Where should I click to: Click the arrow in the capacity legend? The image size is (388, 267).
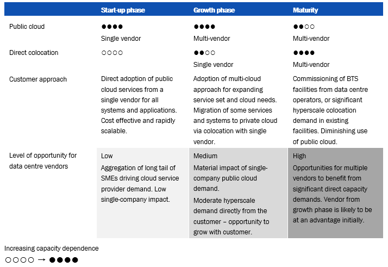41,259
